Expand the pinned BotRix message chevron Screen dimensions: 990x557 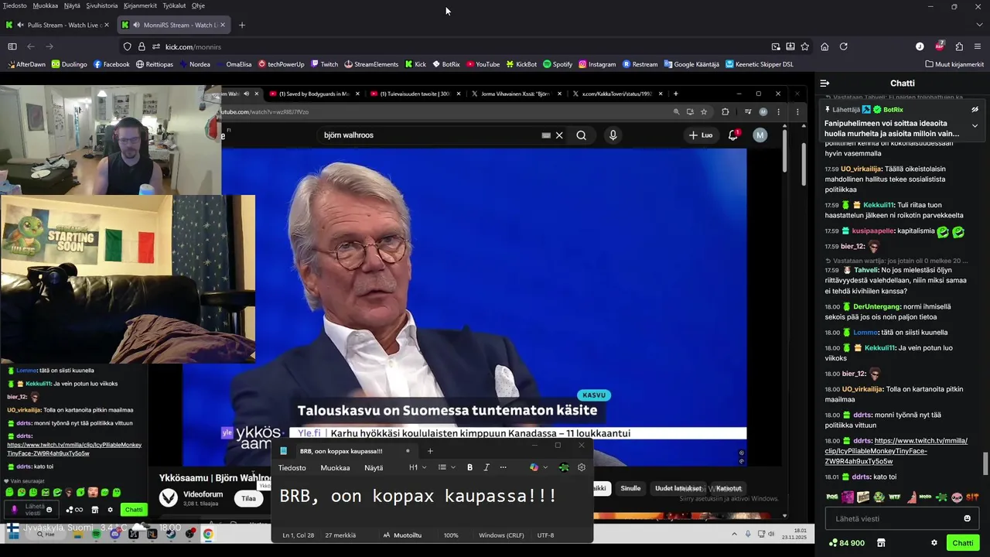coord(975,125)
